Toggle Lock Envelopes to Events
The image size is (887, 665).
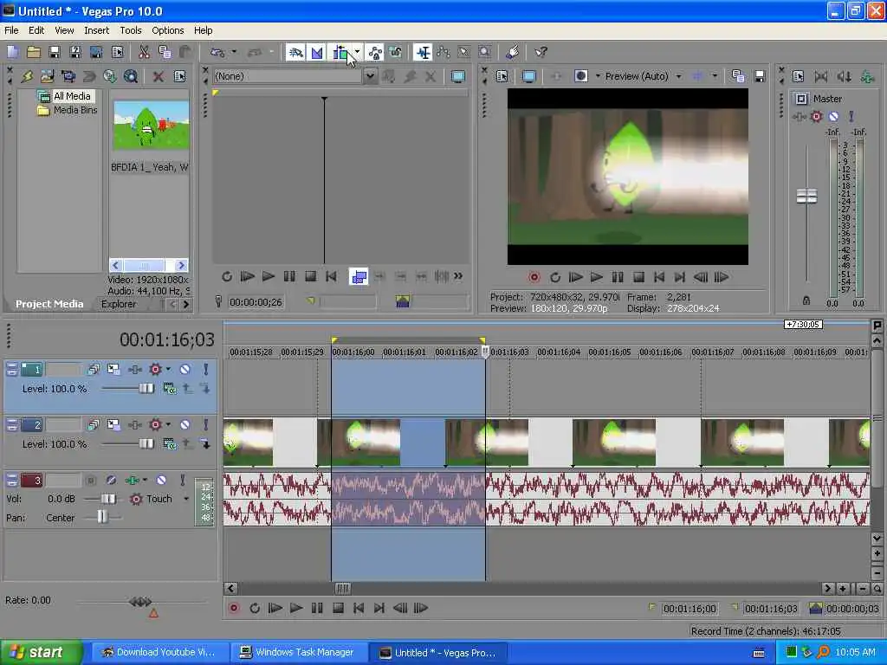click(x=375, y=53)
